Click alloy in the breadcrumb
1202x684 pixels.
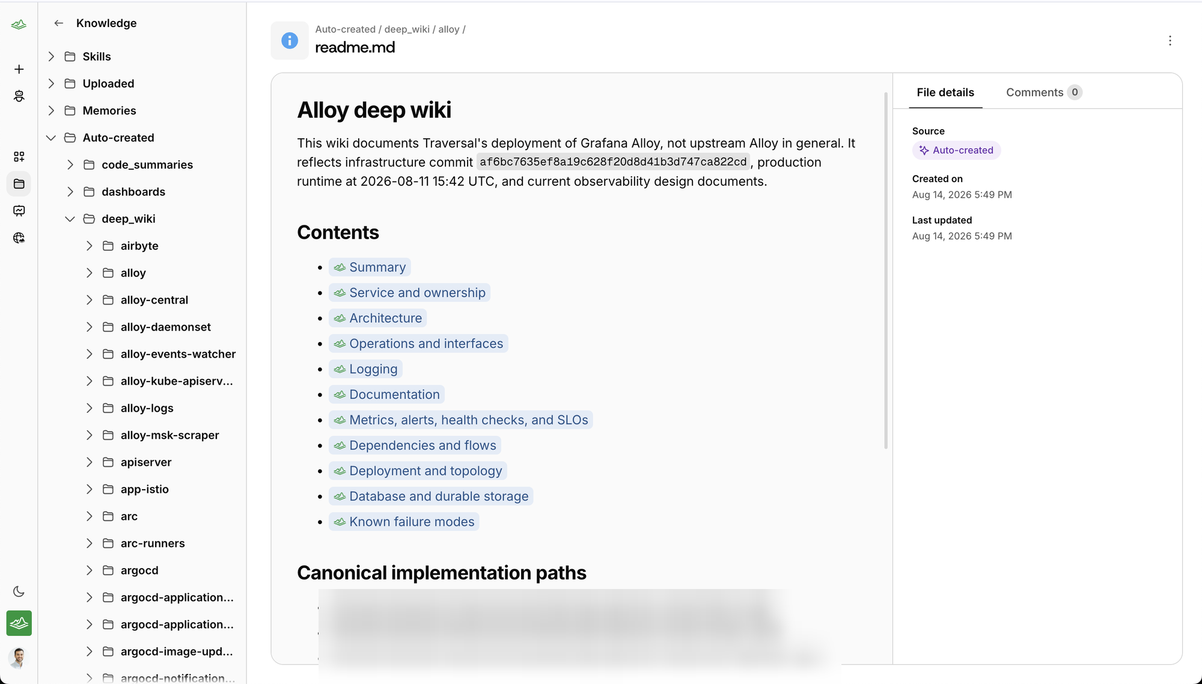click(x=448, y=29)
